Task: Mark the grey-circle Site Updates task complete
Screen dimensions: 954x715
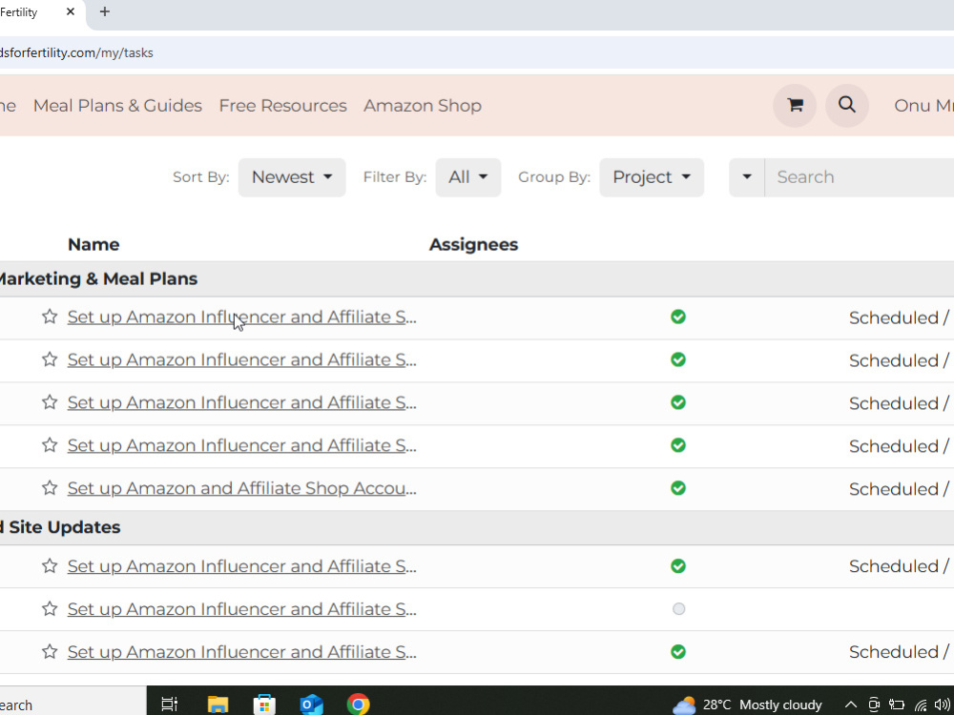Action: point(678,608)
